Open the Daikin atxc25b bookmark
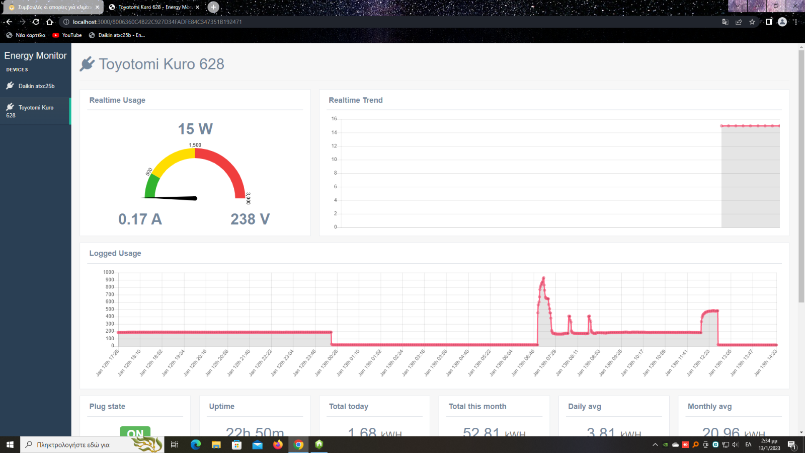Screen dimensions: 805x453 117,35
